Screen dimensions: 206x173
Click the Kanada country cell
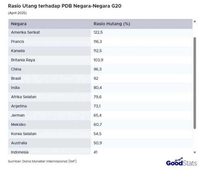click(x=18, y=51)
